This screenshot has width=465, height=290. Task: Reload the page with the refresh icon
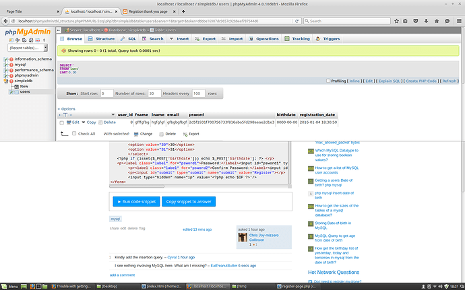pyautogui.click(x=297, y=21)
